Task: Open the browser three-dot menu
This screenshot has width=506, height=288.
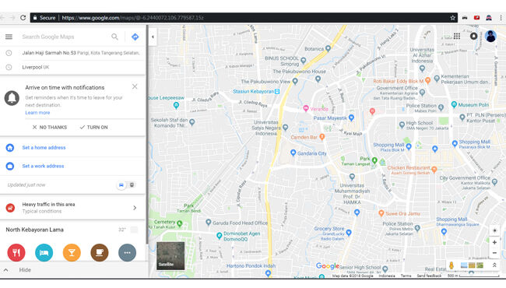Action: point(501,18)
